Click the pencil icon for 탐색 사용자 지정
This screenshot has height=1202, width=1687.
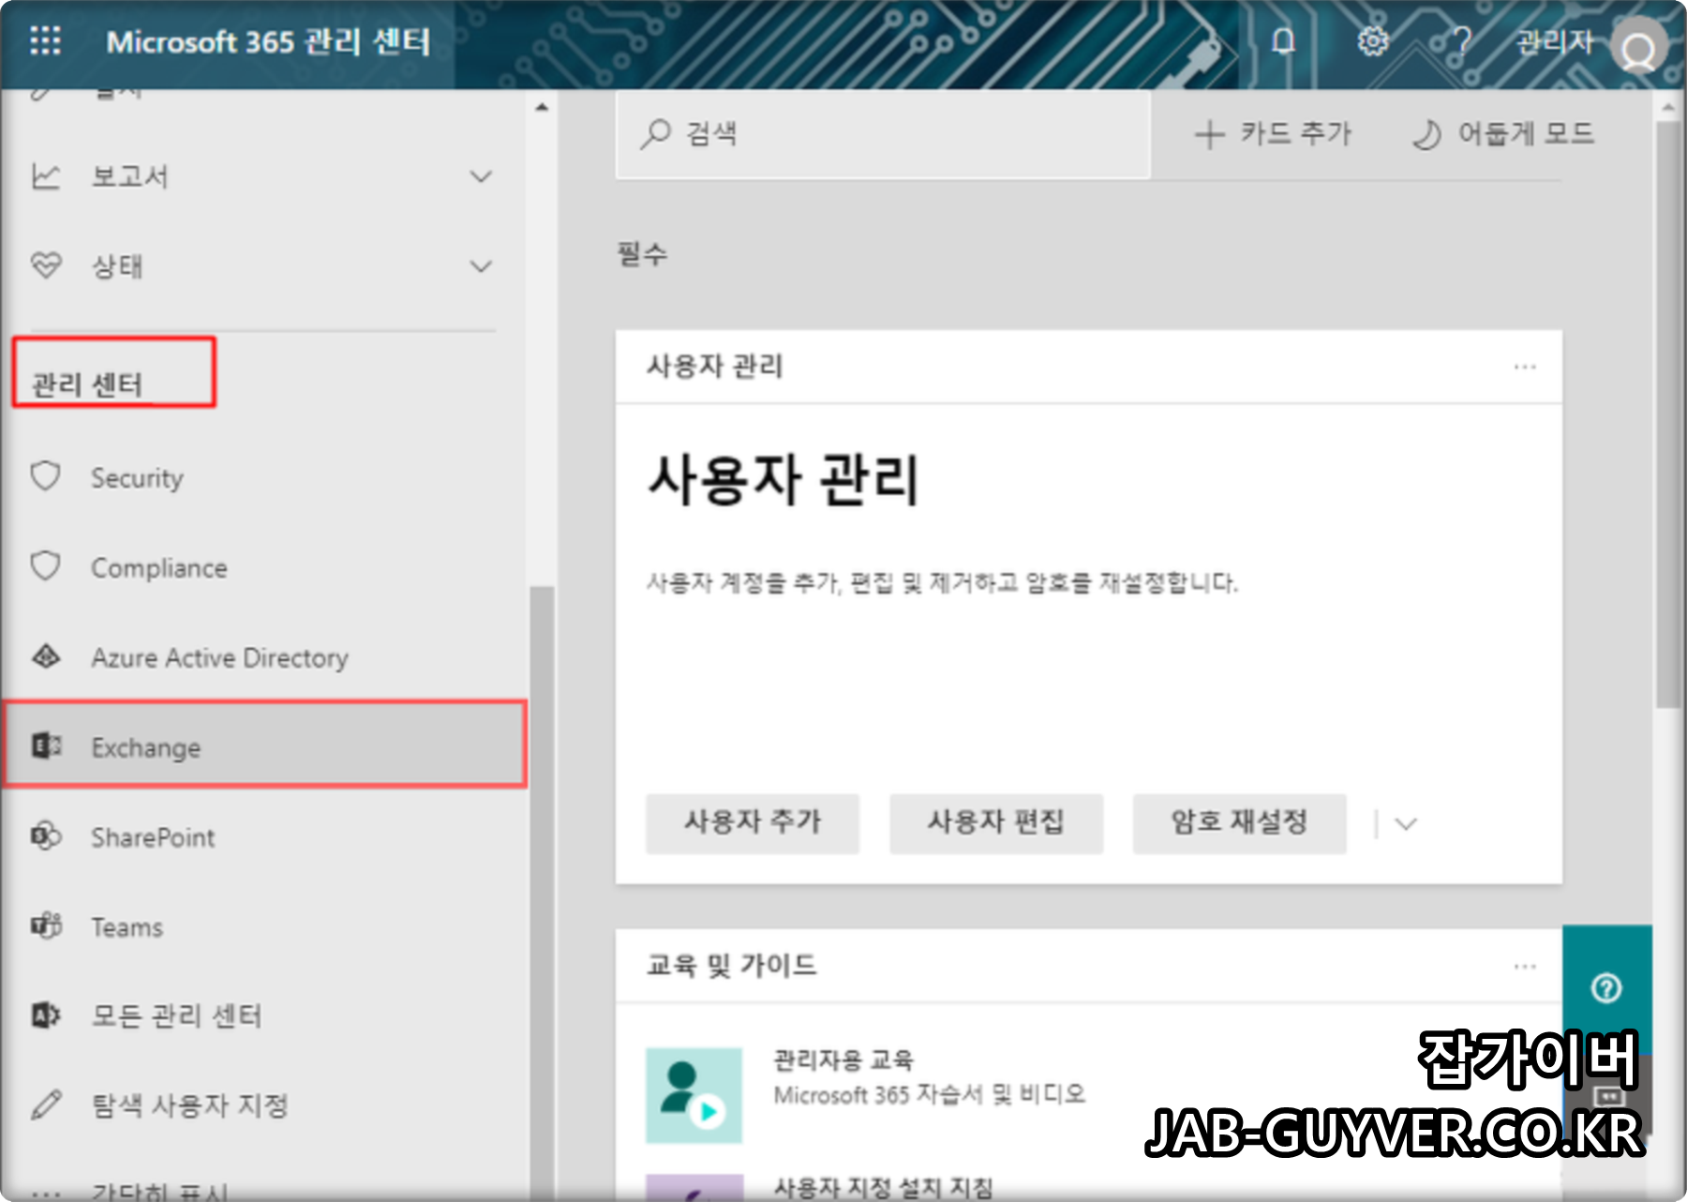click(x=46, y=1104)
